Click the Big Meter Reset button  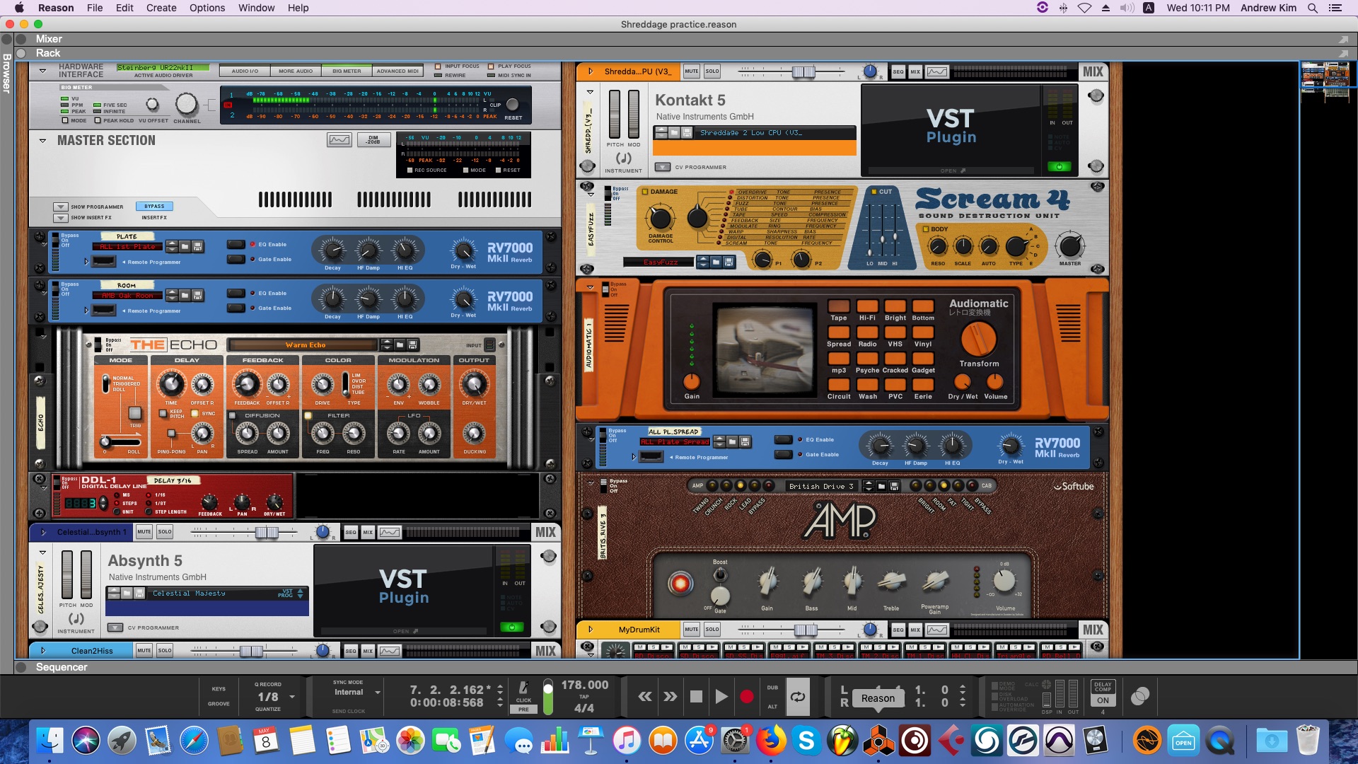513,106
